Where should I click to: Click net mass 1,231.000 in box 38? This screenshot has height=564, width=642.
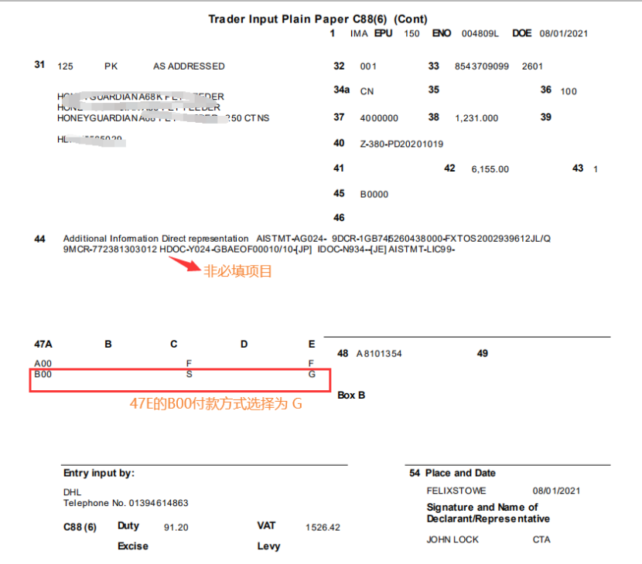click(x=476, y=118)
